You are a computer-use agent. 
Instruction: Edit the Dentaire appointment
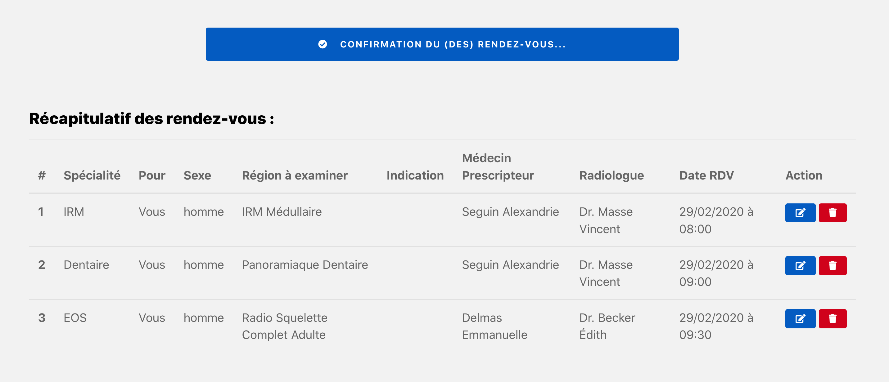(800, 265)
